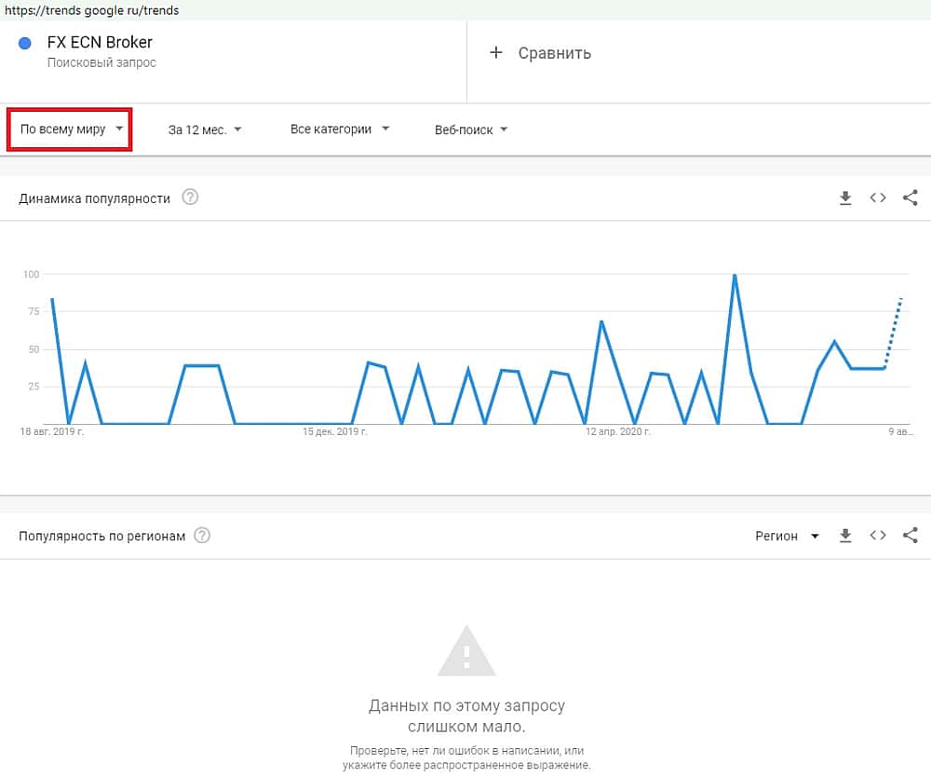The width and height of the screenshot is (931, 777).
Task: Click the dotted forecast segment of the chart
Action: 893,334
